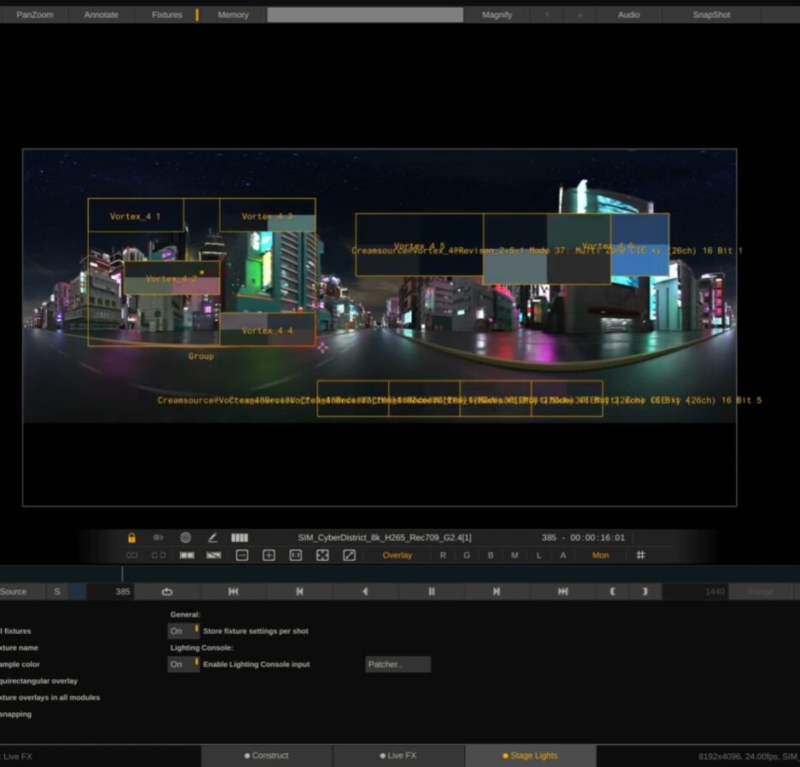Jump to the last frame
The width and height of the screenshot is (800, 767).
coord(562,591)
